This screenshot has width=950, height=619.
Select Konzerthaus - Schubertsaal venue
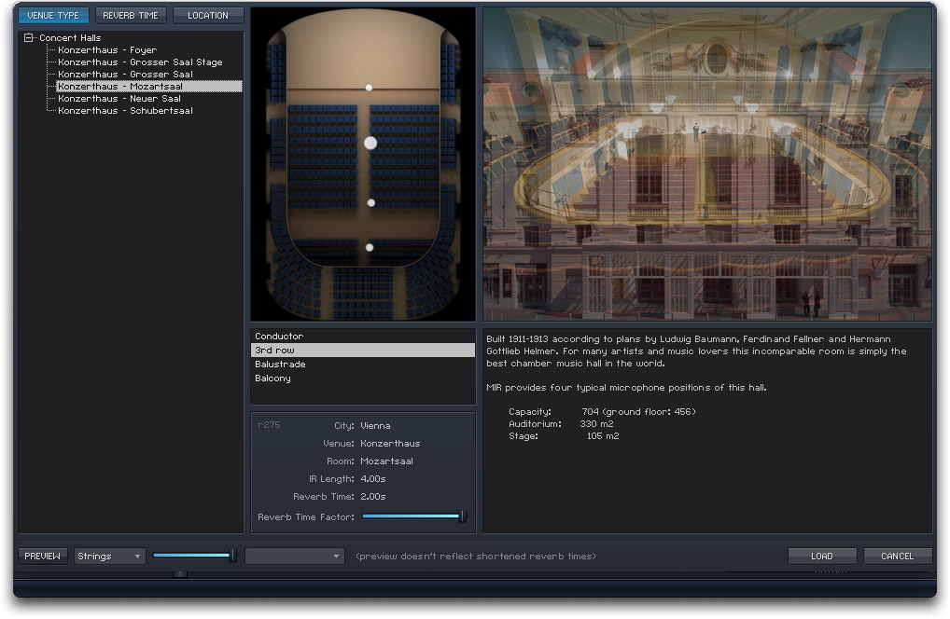(x=125, y=111)
